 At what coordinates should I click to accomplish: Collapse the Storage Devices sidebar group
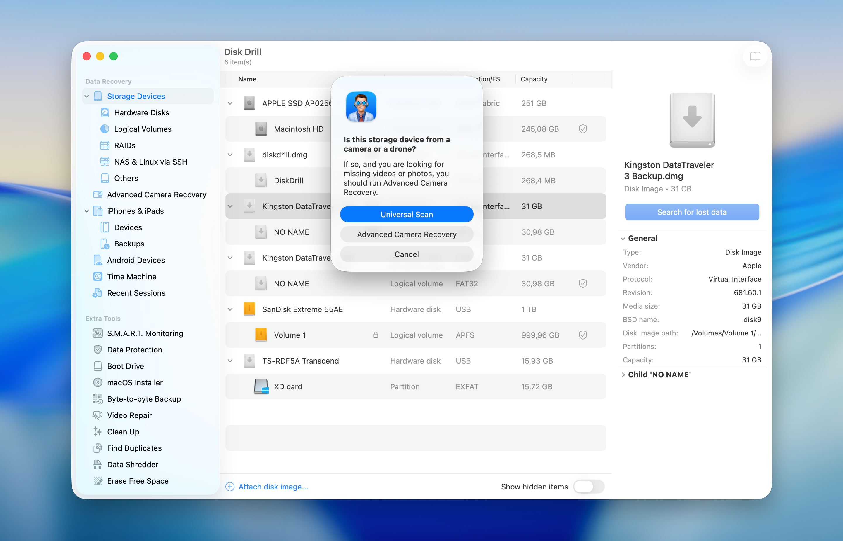click(87, 96)
